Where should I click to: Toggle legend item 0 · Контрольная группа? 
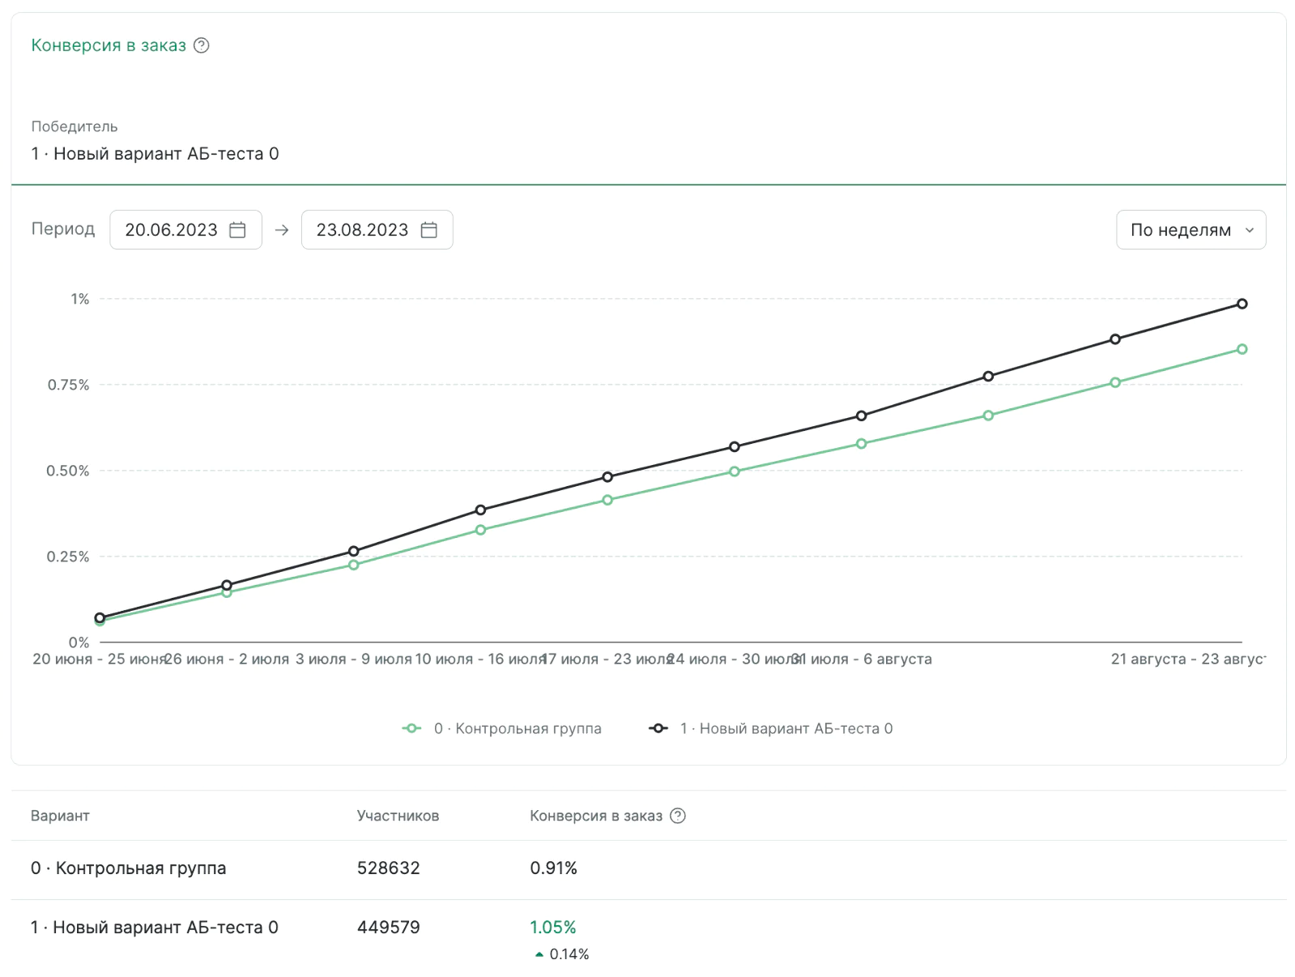pos(502,728)
